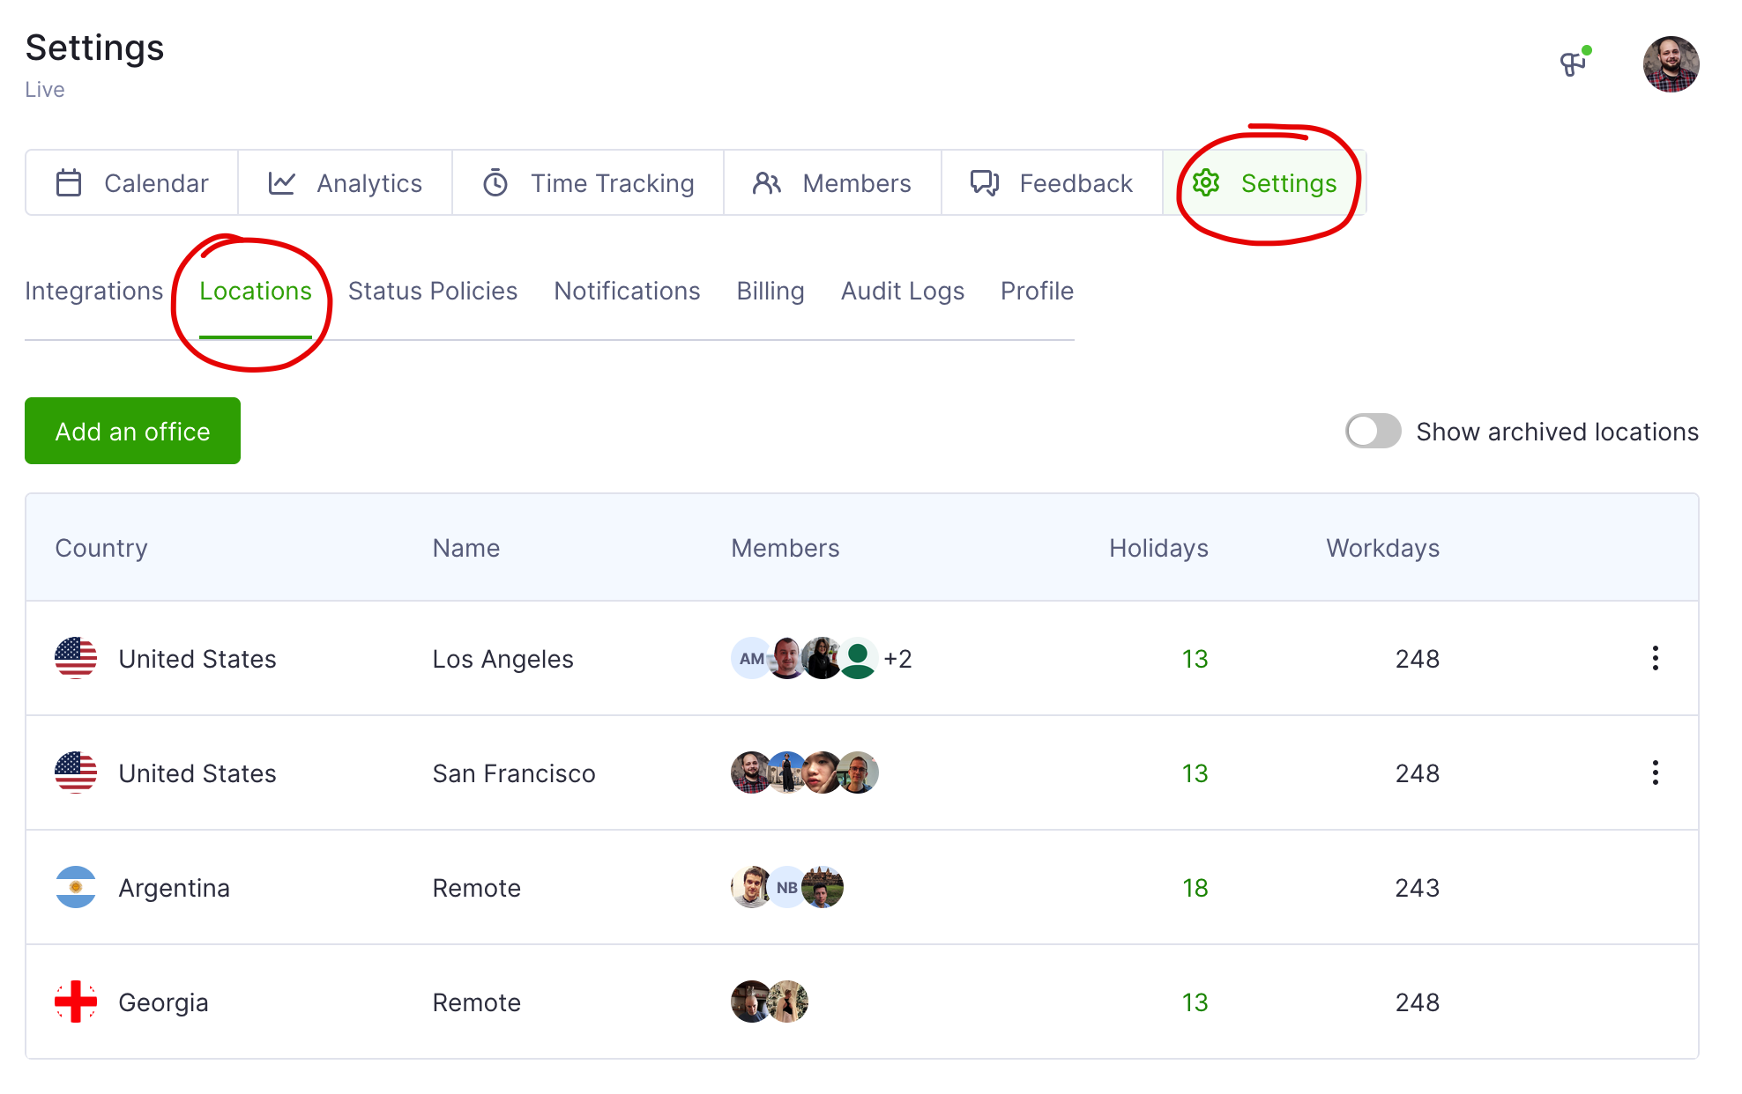Go to the Notifications tab
1742x1094 pixels.
point(627,291)
